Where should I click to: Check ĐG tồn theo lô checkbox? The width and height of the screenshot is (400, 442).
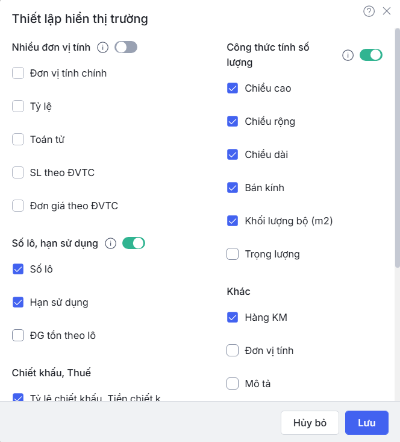tap(18, 336)
